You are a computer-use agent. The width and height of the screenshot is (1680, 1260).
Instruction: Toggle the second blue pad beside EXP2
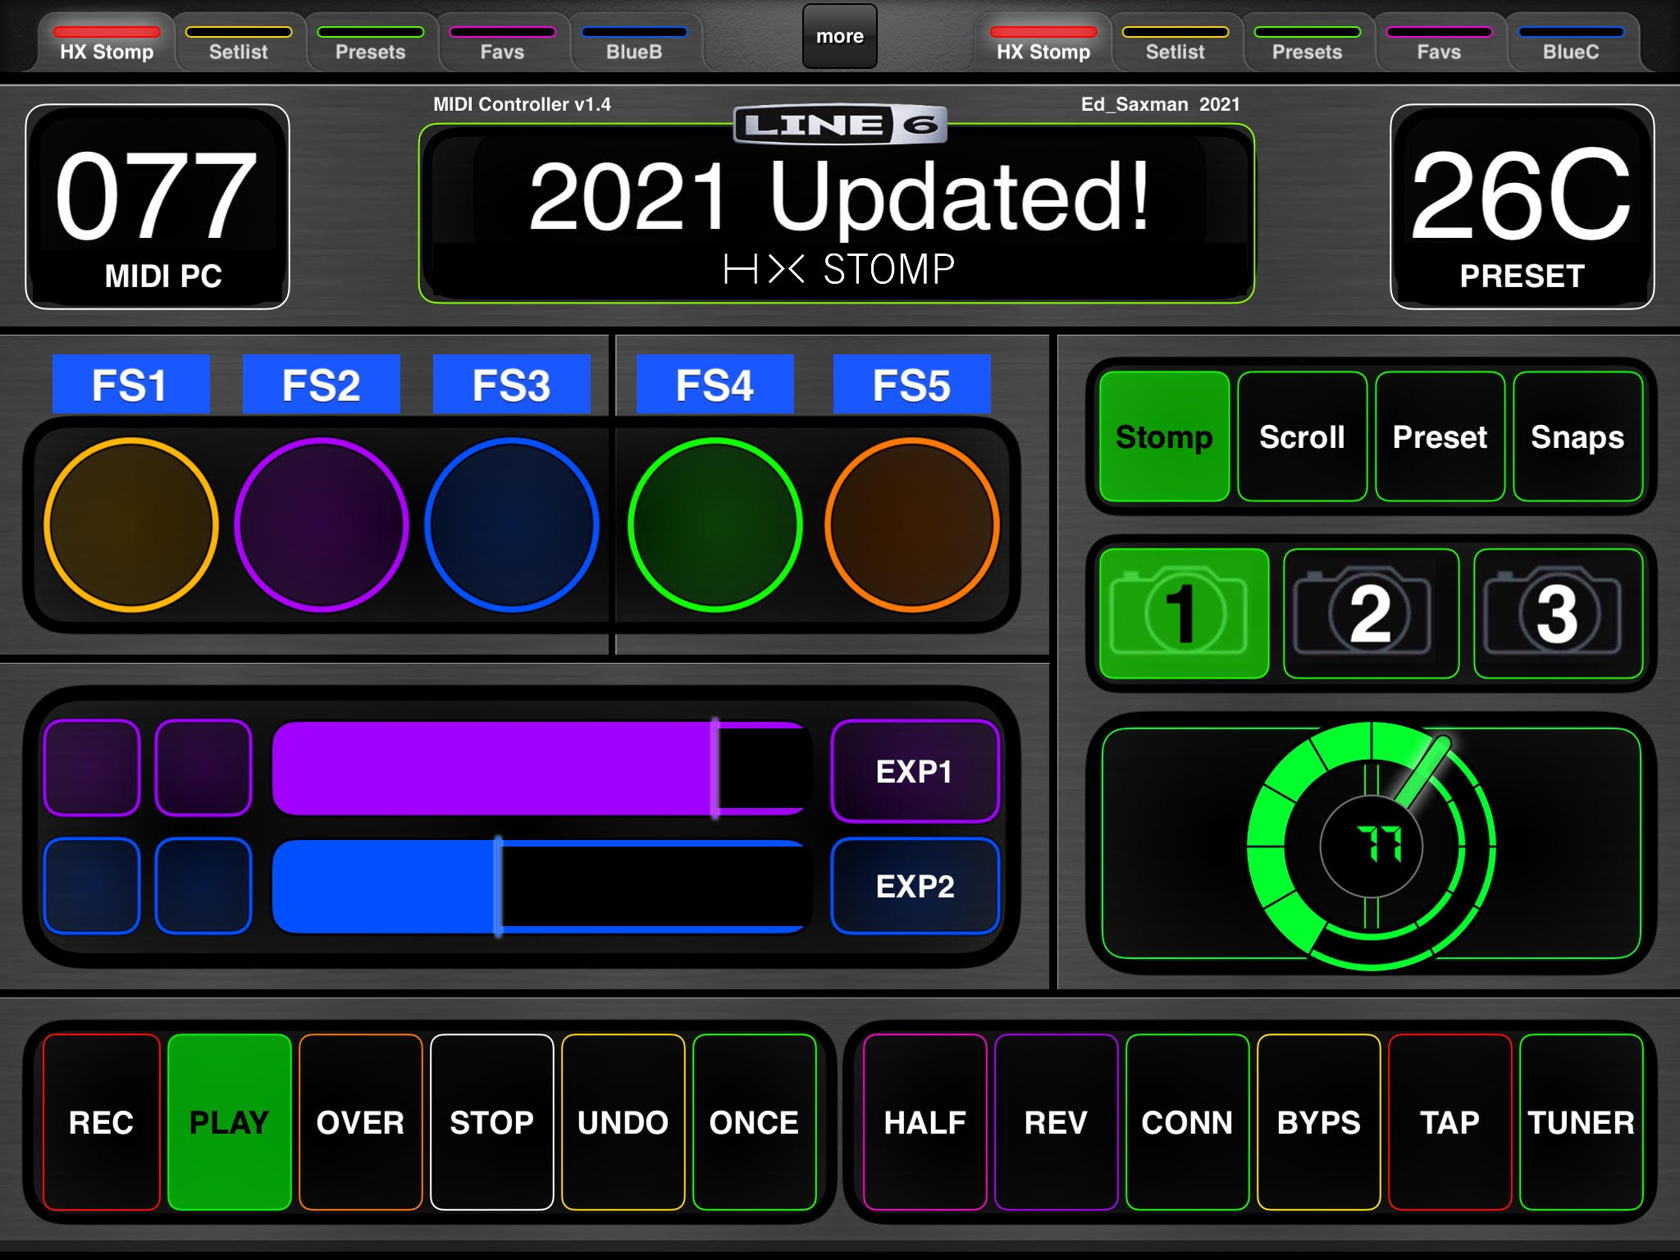pos(203,886)
